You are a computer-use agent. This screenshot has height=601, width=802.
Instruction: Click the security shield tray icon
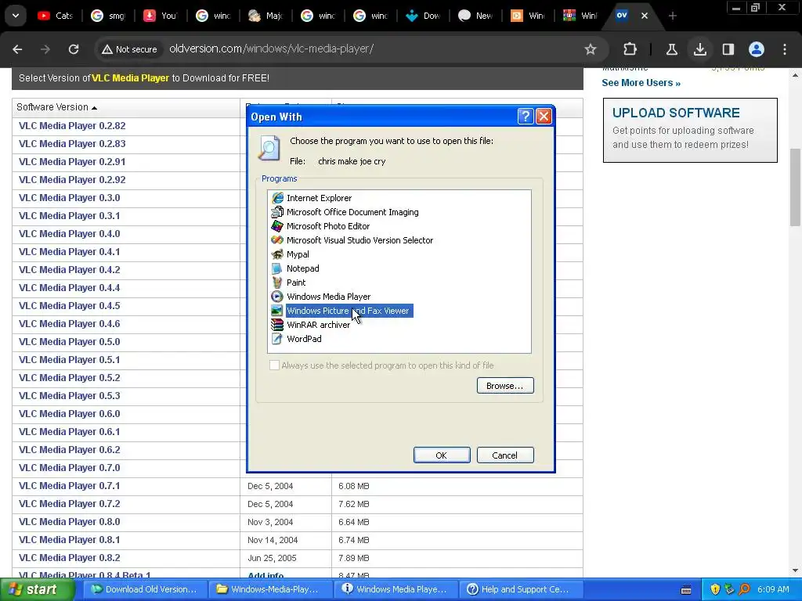coord(715,590)
